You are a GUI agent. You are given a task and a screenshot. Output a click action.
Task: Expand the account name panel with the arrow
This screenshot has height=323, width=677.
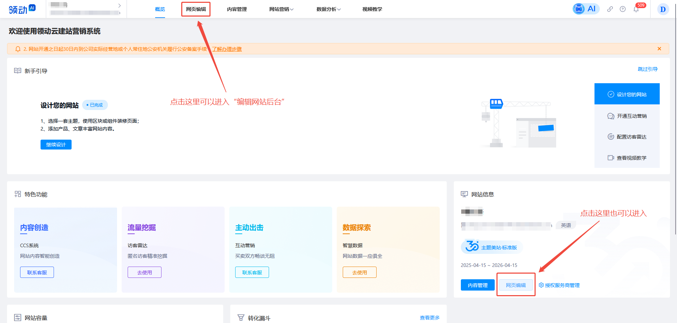[120, 6]
